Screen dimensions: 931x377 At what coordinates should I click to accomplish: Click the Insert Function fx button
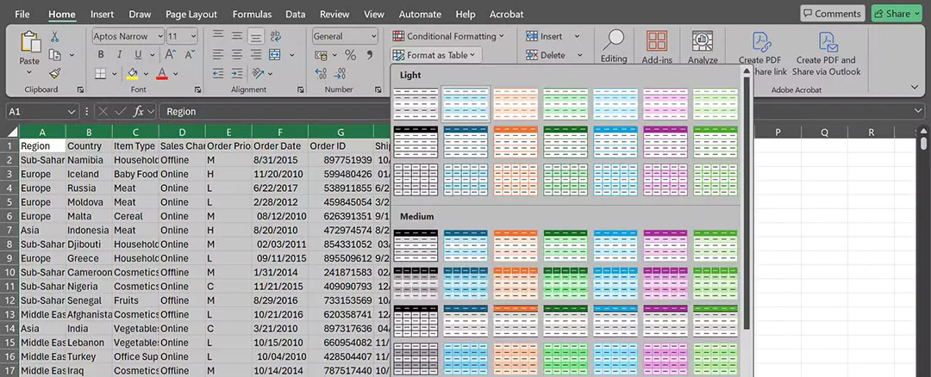(x=138, y=111)
